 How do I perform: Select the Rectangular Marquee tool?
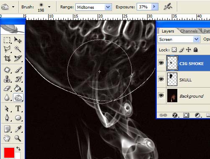(x=7, y=40)
